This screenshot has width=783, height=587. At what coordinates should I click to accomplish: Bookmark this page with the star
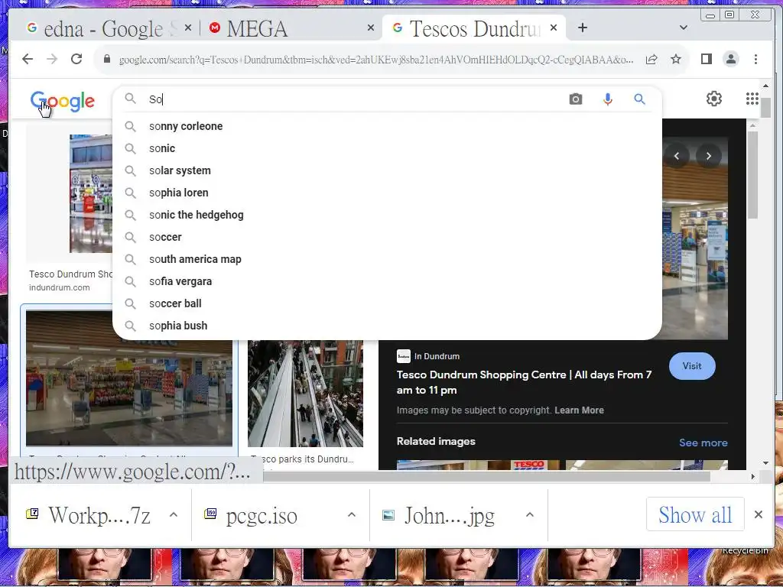[x=676, y=60]
